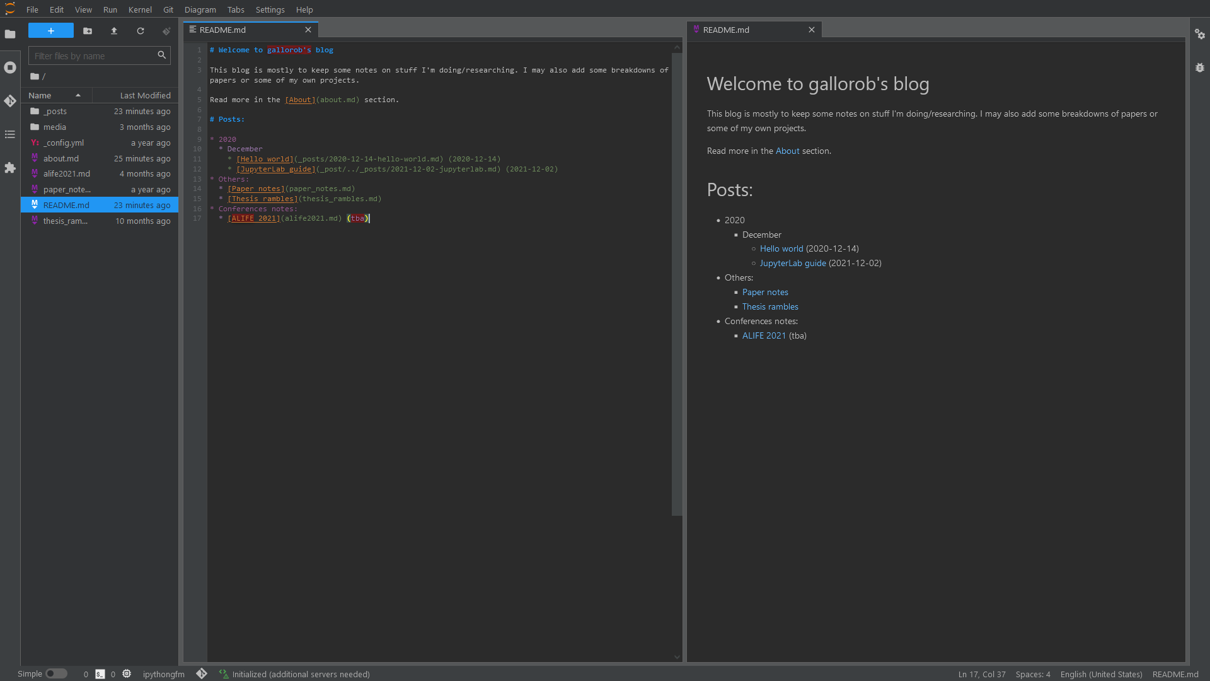This screenshot has height=681, width=1210.
Task: Open the Running Terminals and Kernels panel
Action: coord(10,67)
